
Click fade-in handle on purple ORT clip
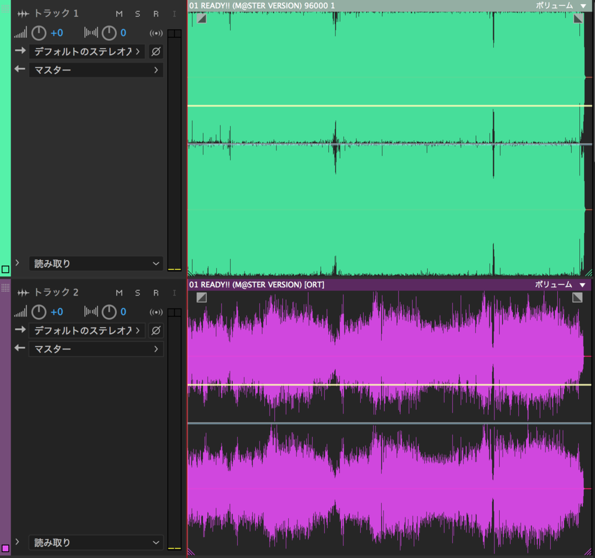202,297
